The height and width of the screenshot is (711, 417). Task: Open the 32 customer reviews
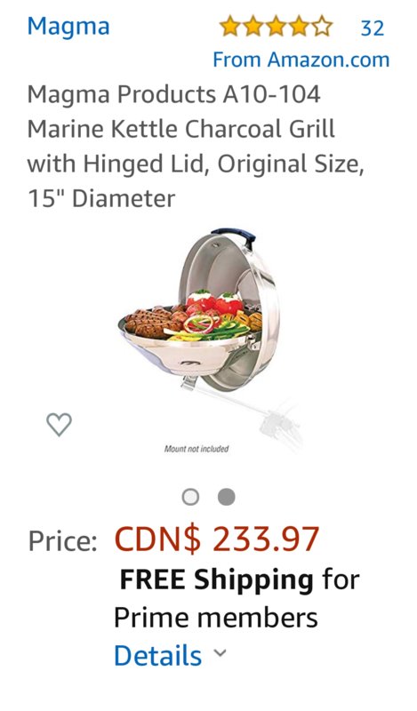373,28
